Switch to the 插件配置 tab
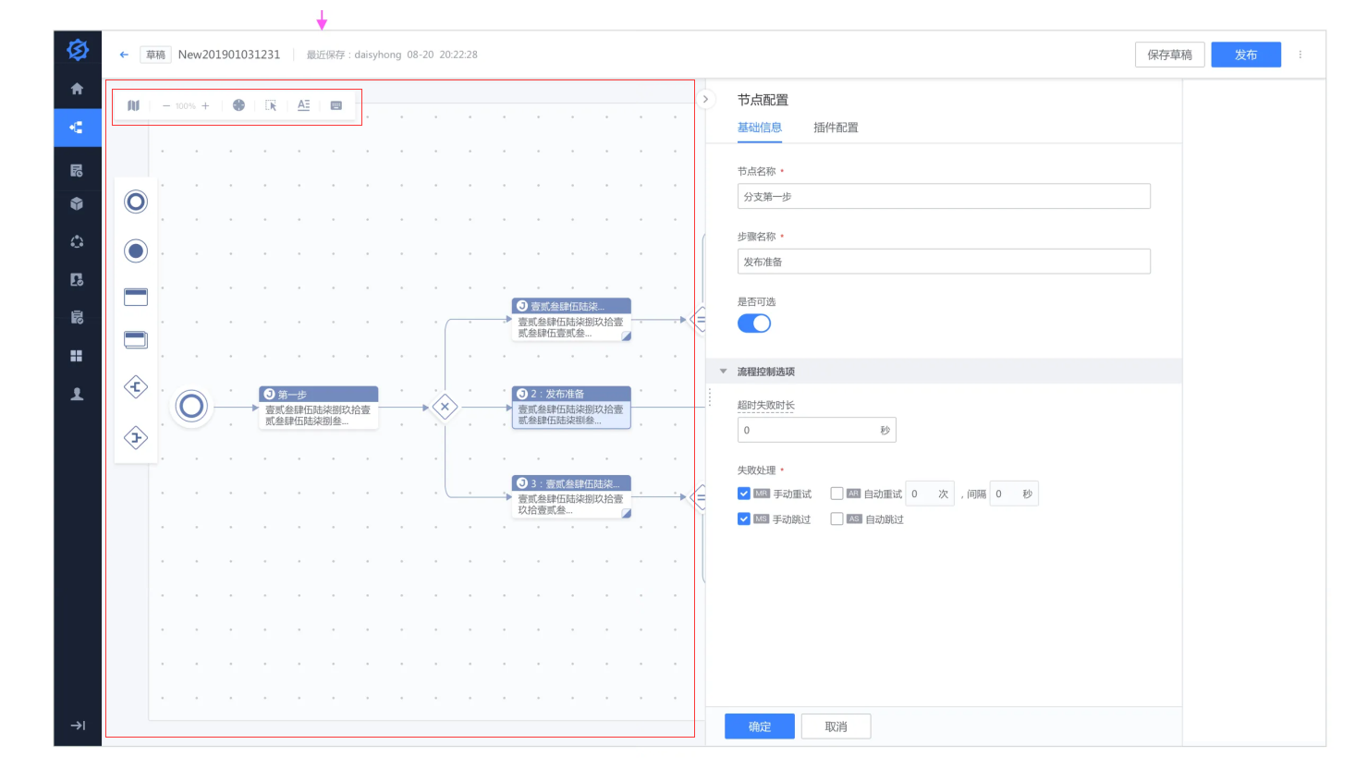Screen dimensions: 1355x781 tap(836, 128)
